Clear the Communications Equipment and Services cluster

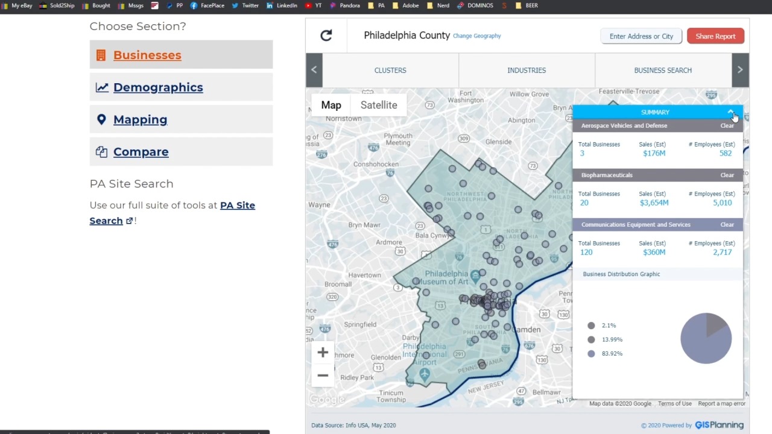tap(727, 224)
